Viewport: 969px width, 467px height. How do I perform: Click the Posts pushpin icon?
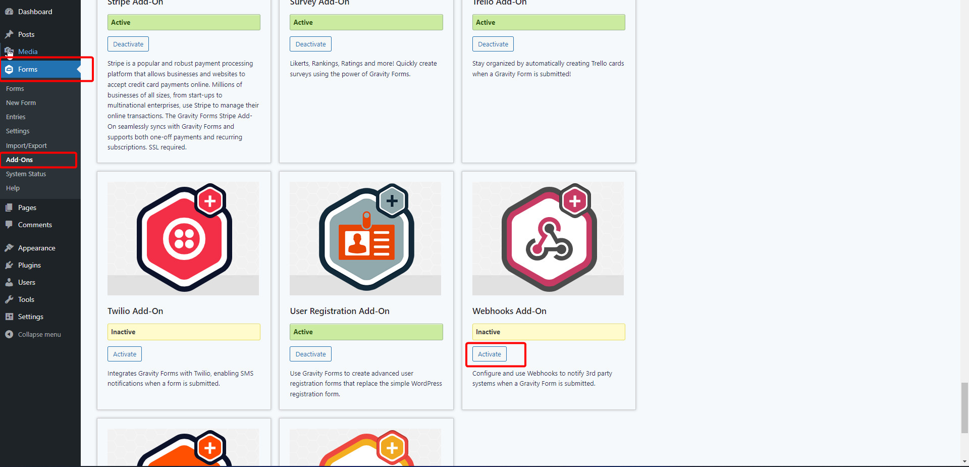[9, 34]
